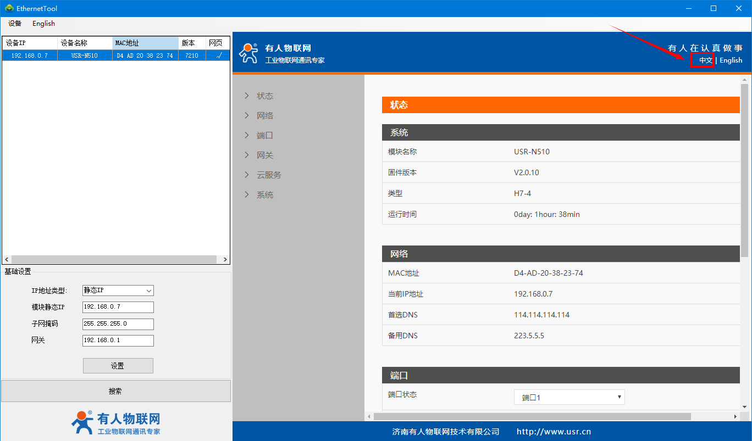Expand the 网络 sidebar section

[x=264, y=116]
